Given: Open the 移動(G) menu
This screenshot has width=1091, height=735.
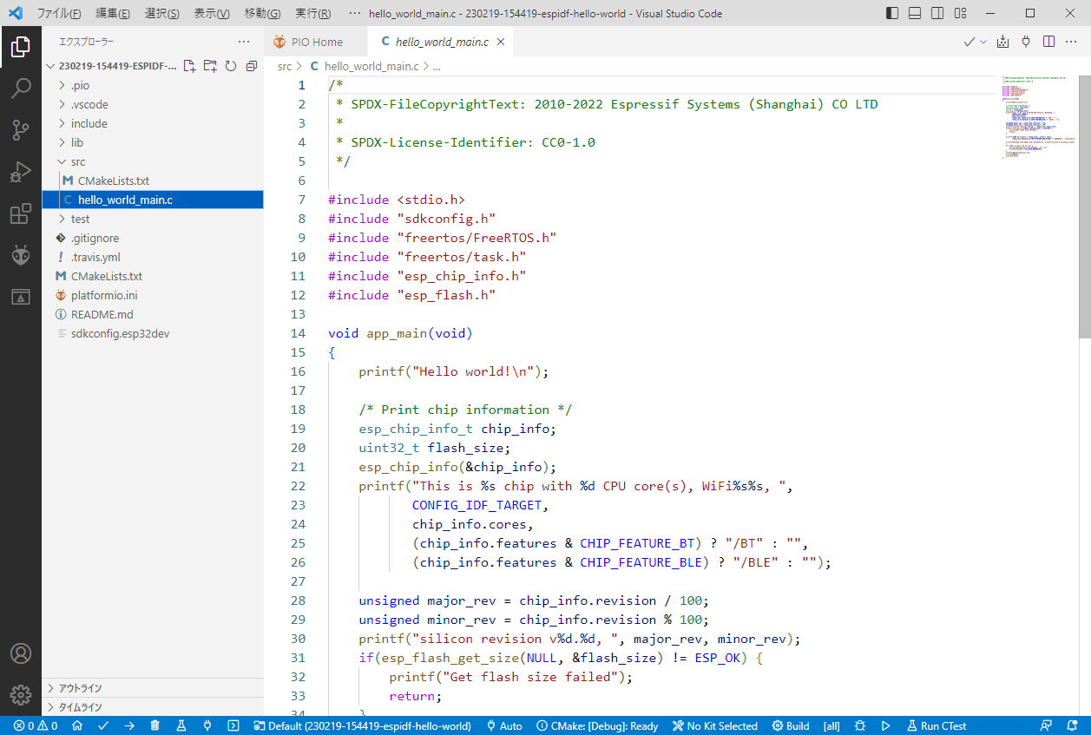Looking at the screenshot, I should click(x=262, y=13).
